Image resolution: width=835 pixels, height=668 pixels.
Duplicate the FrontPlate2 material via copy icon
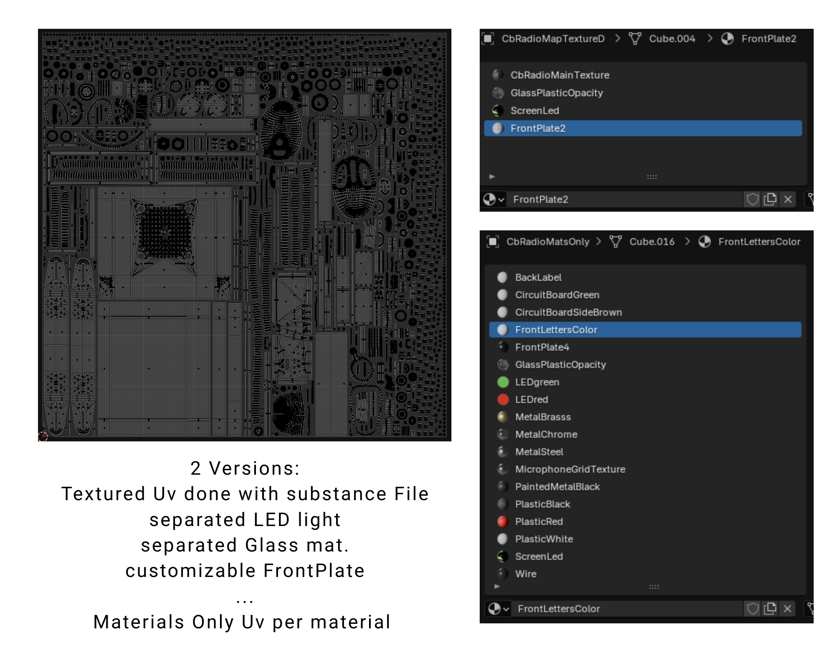[770, 200]
